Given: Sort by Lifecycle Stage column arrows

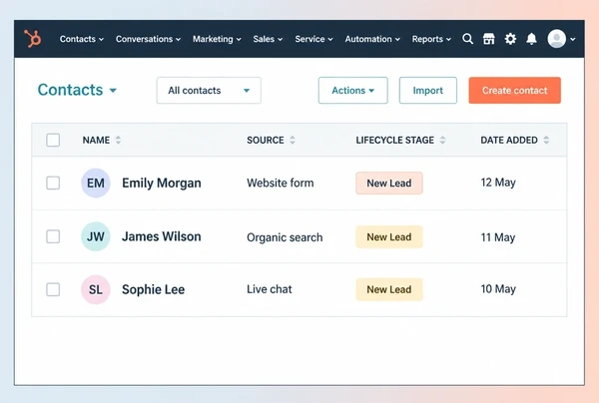Looking at the screenshot, I should pyautogui.click(x=442, y=140).
